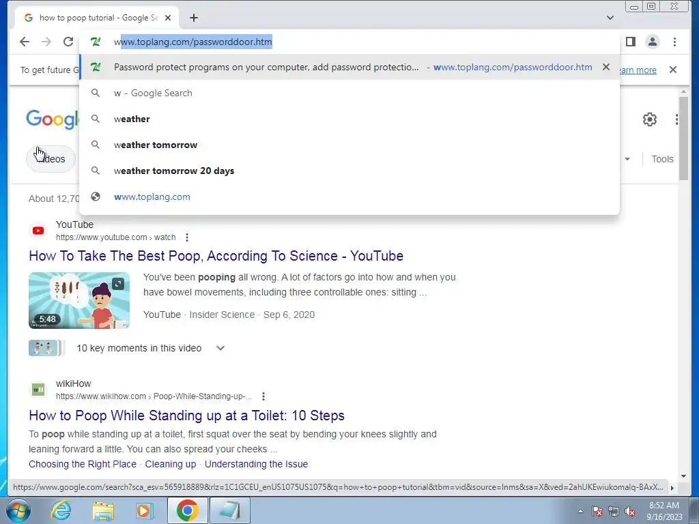699x524 pixels.
Task: Choose the 'weather' search suggestion
Action: coord(349,119)
